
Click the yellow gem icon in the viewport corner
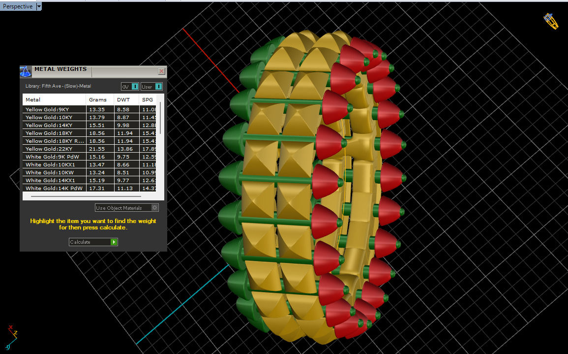coord(551,21)
